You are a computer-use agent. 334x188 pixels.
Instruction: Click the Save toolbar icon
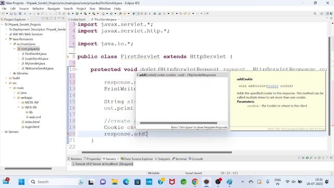(11, 14)
